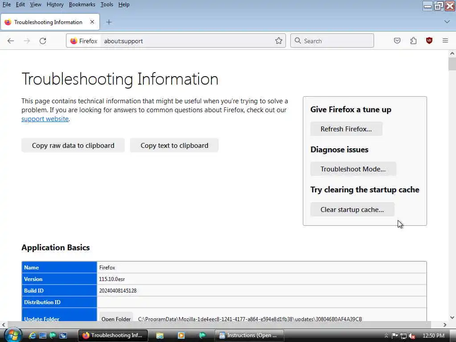The height and width of the screenshot is (342, 456).
Task: Click the volume muted tray icon
Action: click(x=411, y=336)
